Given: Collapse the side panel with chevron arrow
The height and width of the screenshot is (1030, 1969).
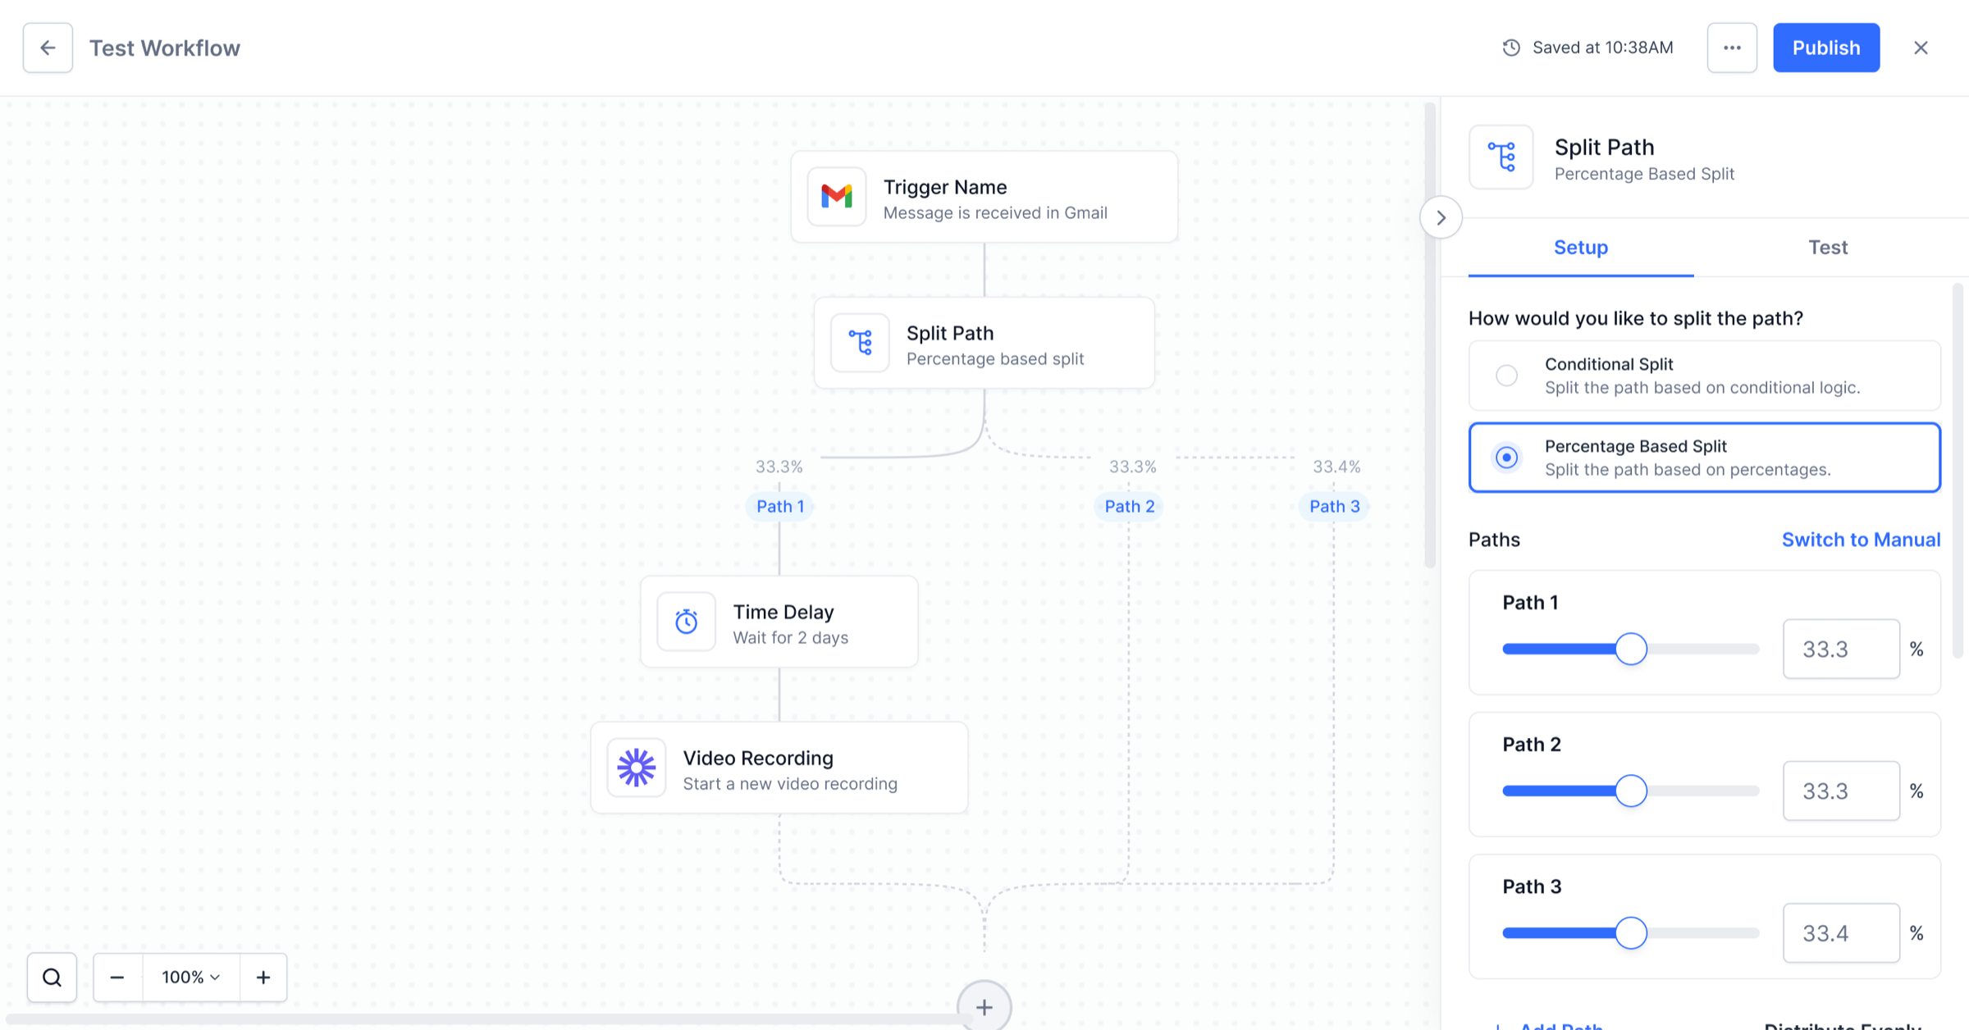Looking at the screenshot, I should tap(1441, 217).
